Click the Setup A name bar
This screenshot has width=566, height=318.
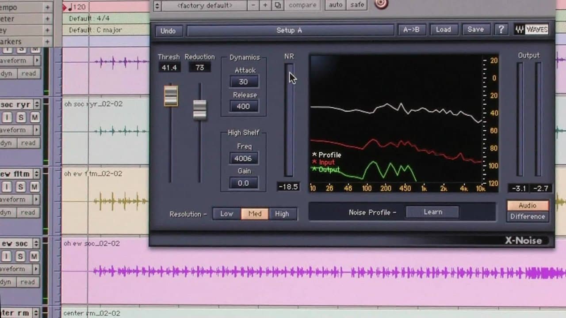click(290, 30)
